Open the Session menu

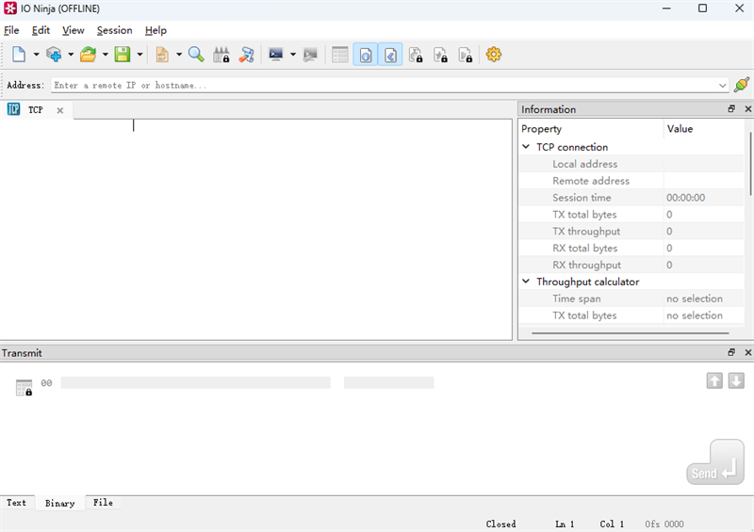click(x=114, y=30)
